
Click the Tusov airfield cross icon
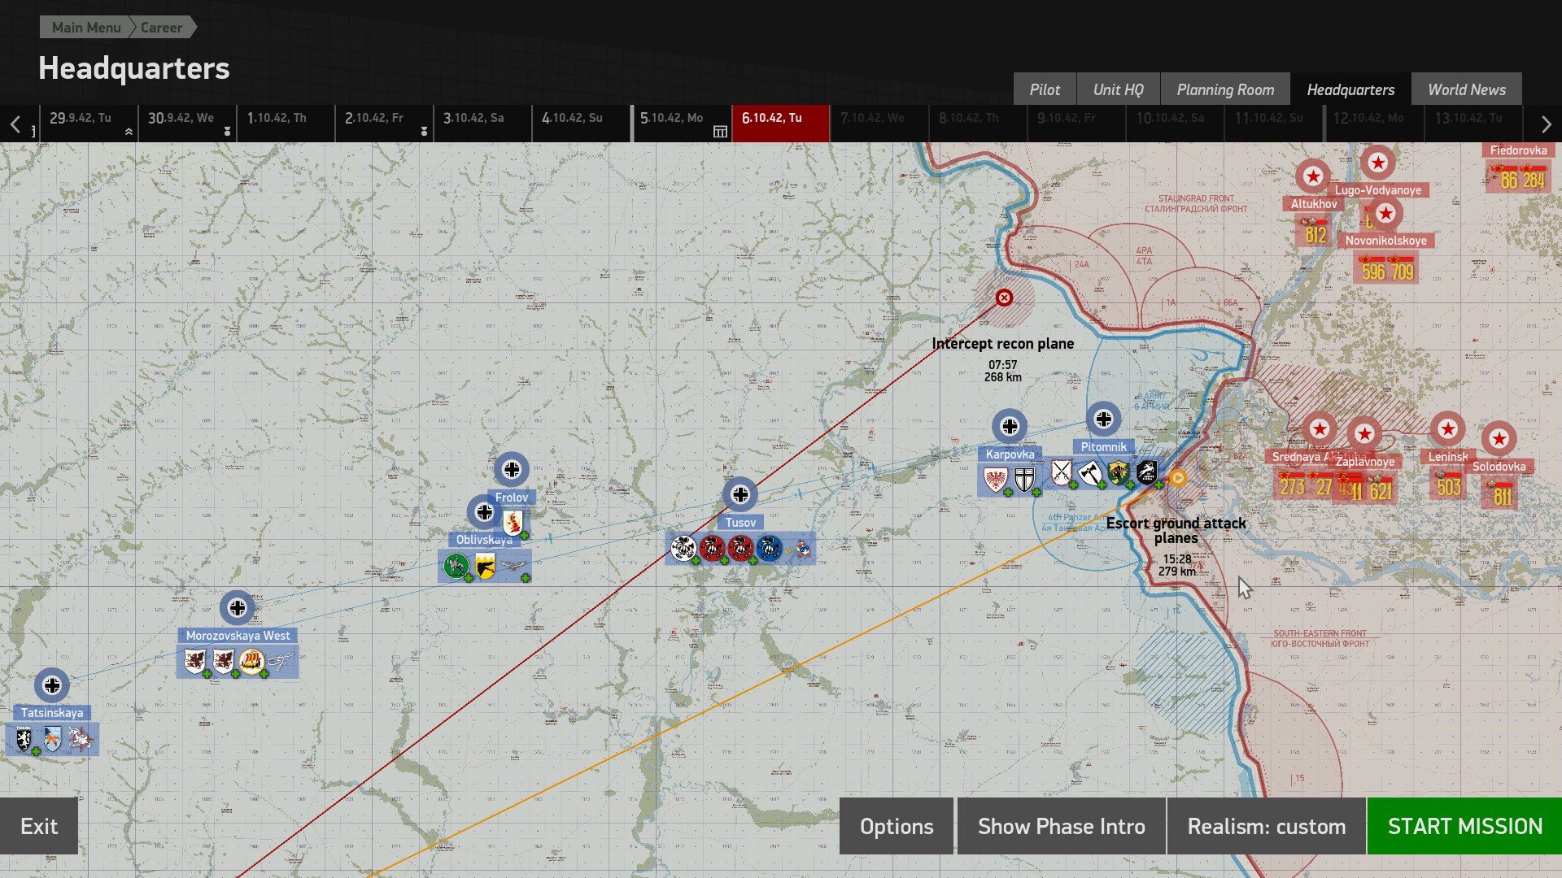point(740,494)
